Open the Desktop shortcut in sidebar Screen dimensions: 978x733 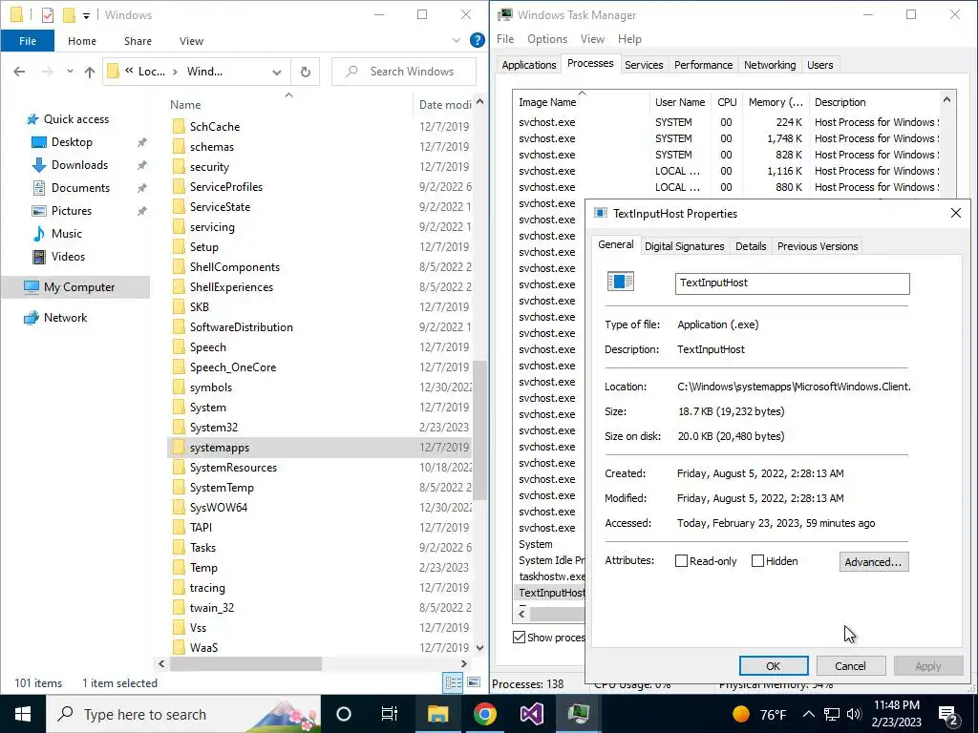tap(72, 142)
